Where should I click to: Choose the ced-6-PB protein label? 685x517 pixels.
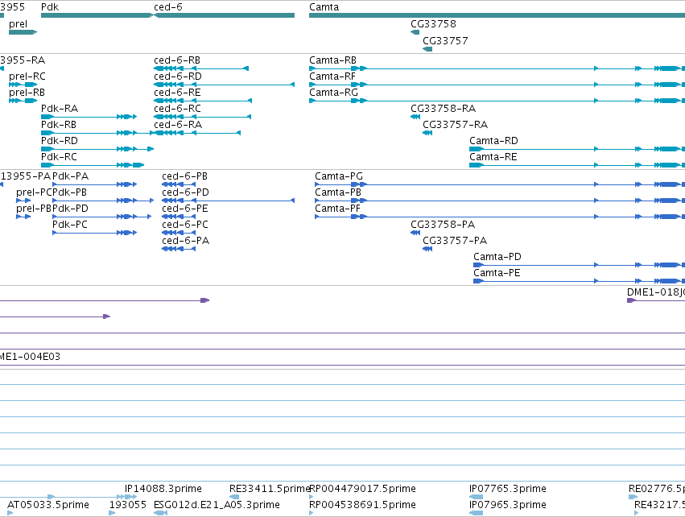(185, 176)
